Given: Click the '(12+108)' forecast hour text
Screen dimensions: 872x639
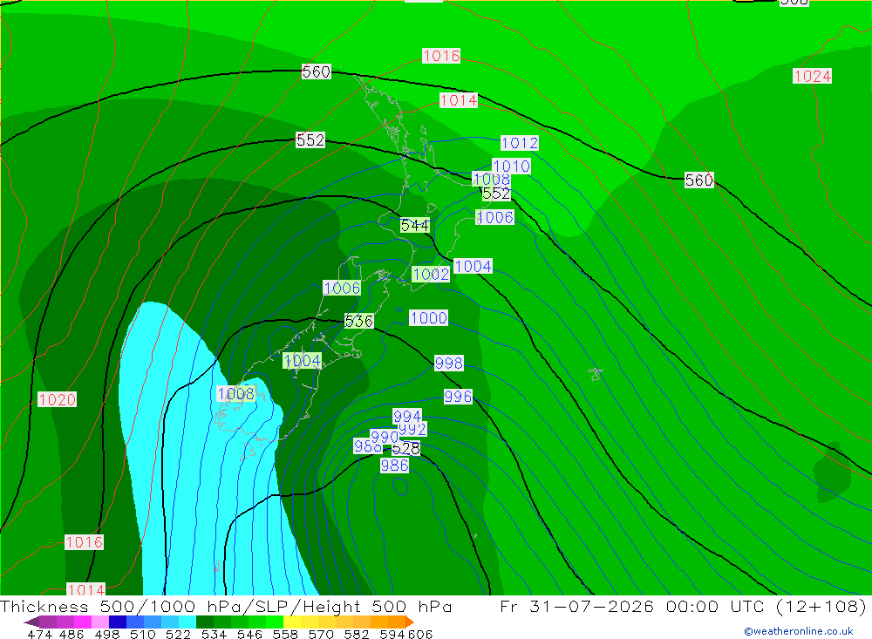Looking at the screenshot, I should click(821, 606).
